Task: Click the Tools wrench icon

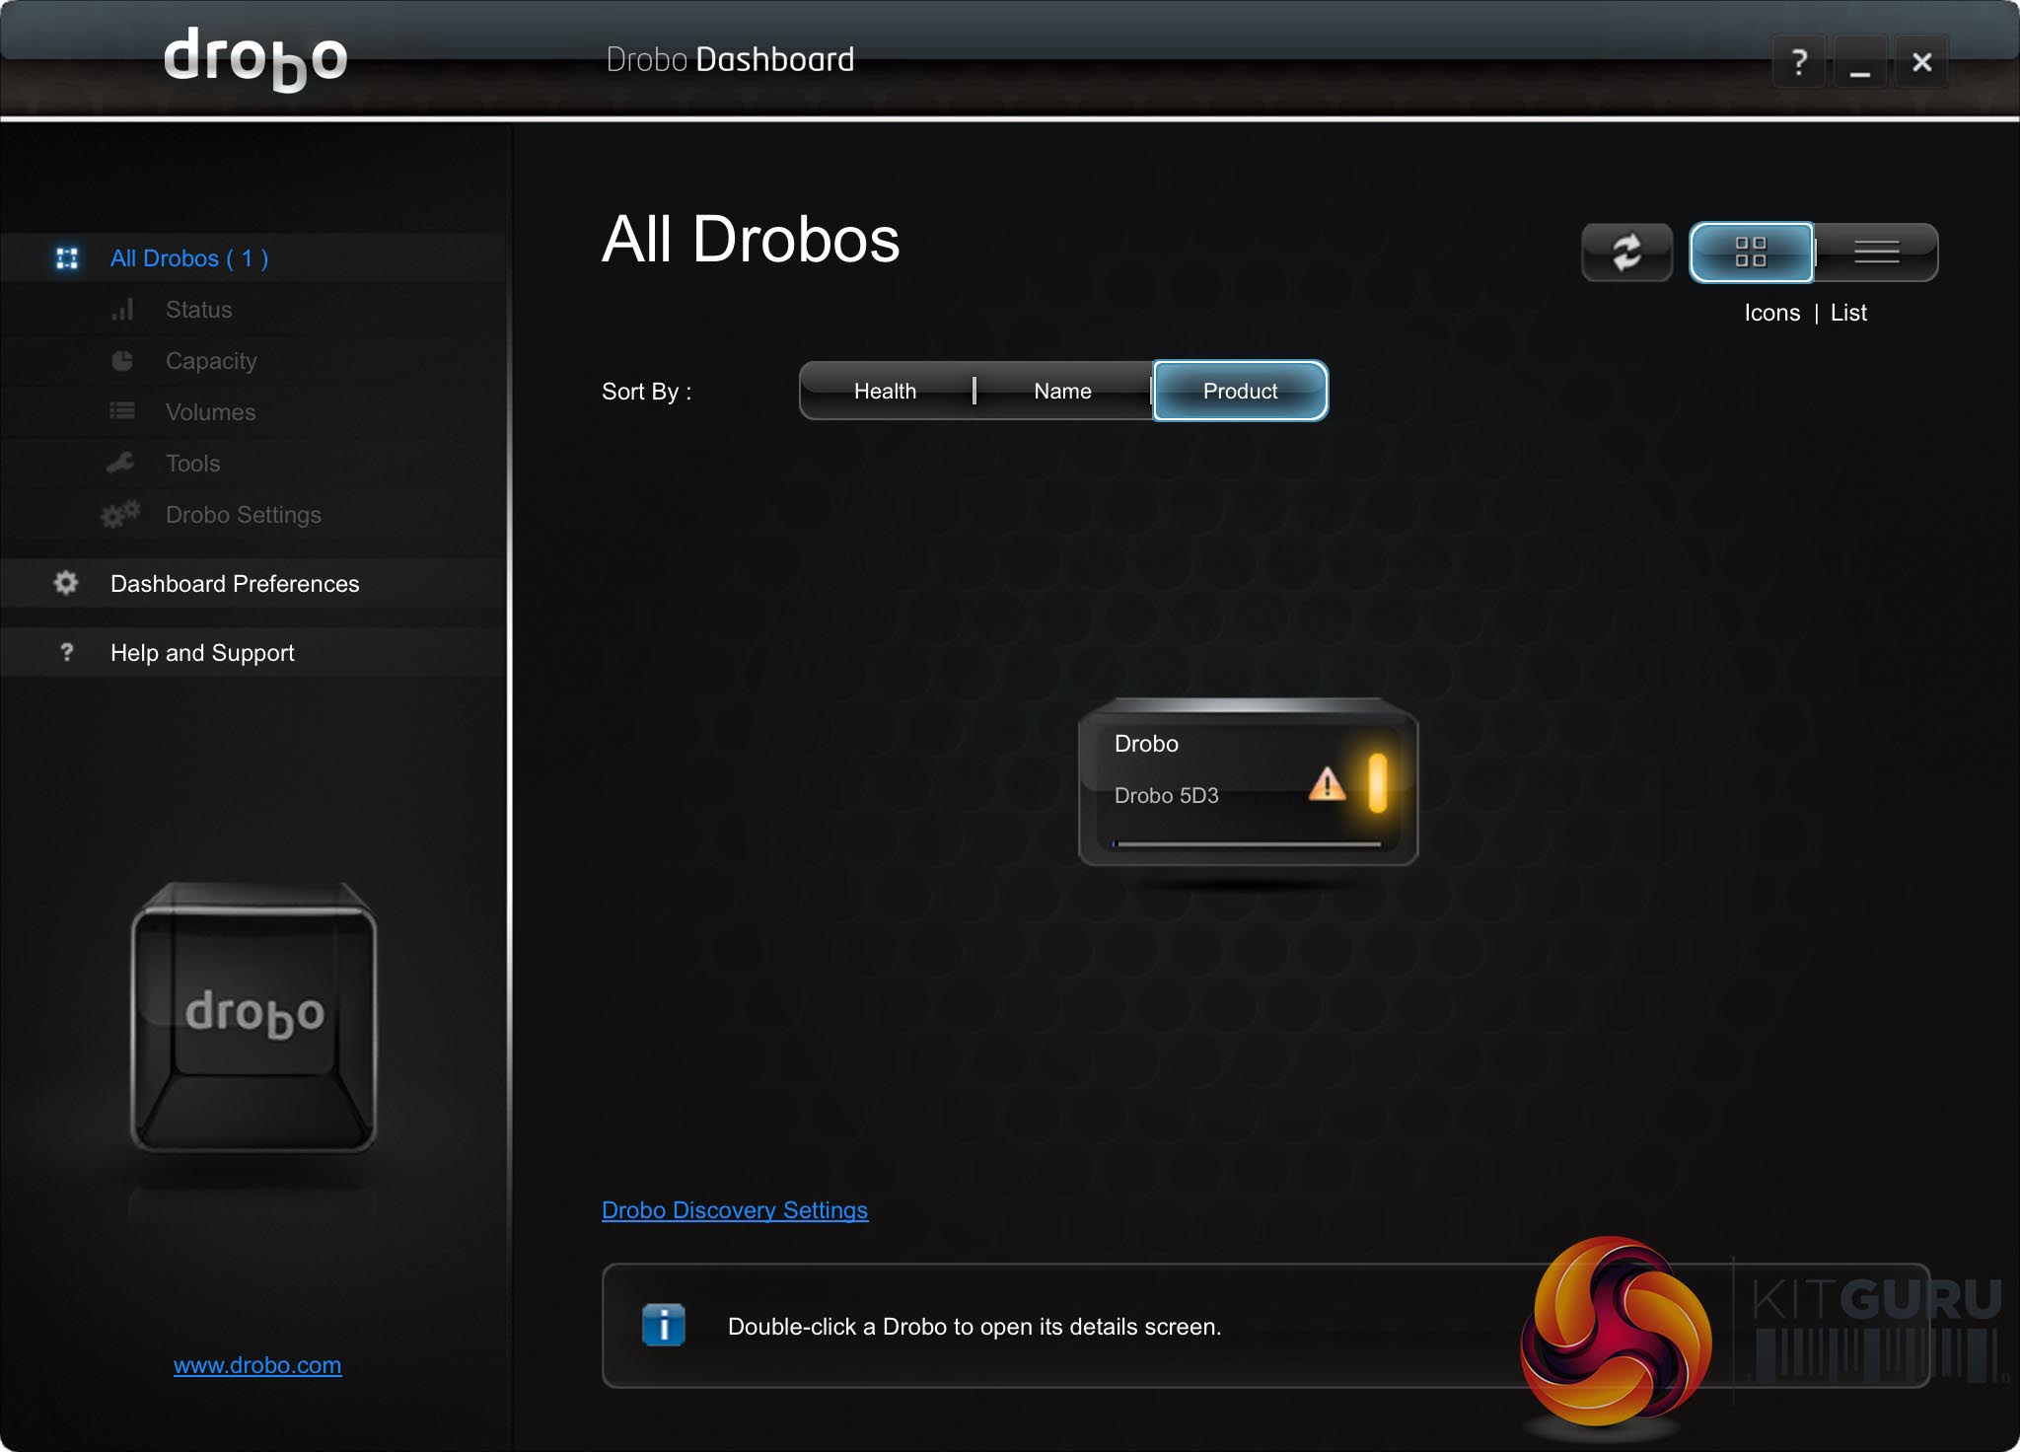Action: click(121, 463)
